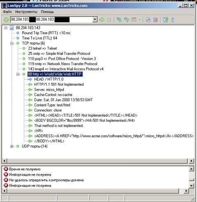
Task: Expand the UDP порты (14) node
Action: (x=12, y=146)
